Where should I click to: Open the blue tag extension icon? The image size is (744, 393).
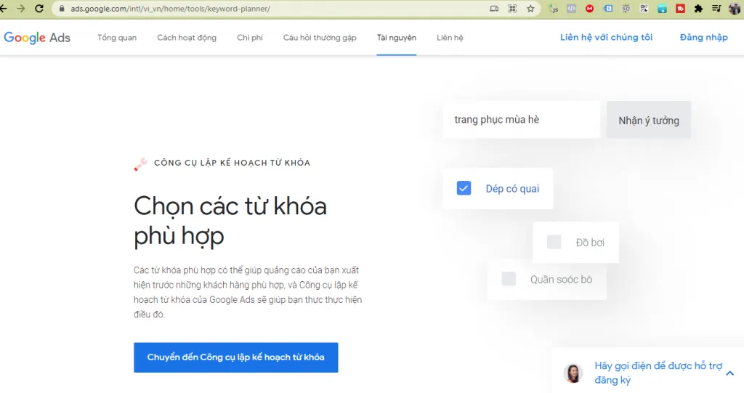pos(608,9)
